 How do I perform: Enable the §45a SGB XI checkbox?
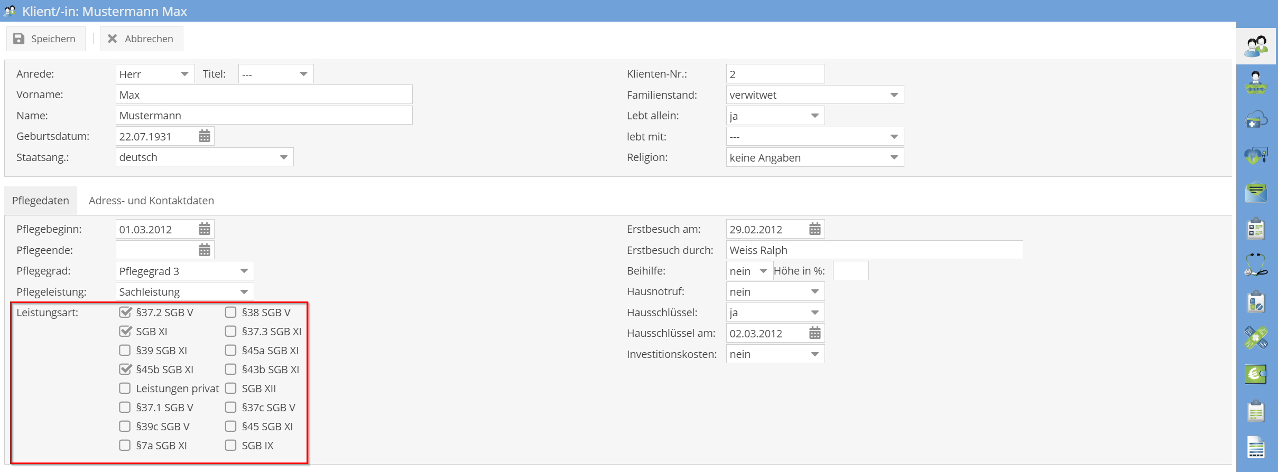click(230, 351)
